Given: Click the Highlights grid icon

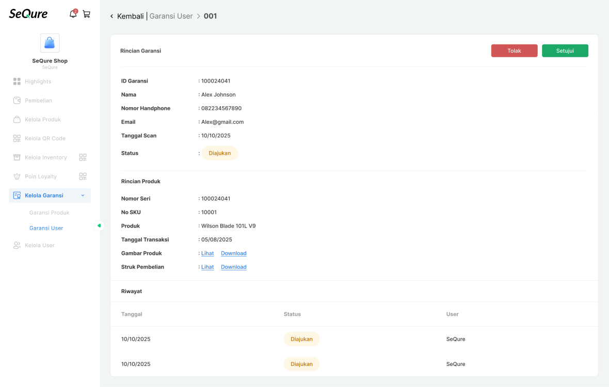Looking at the screenshot, I should (17, 81).
